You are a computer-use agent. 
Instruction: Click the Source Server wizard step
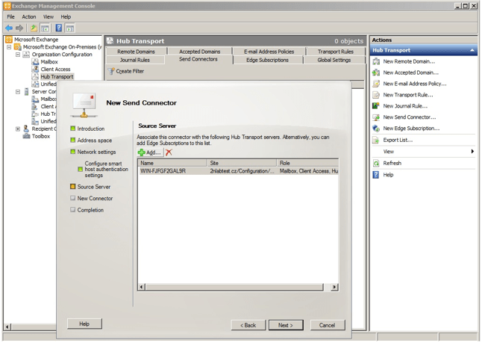[94, 187]
